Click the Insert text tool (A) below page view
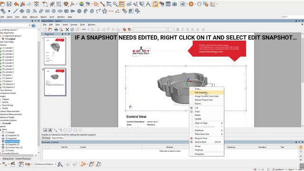This screenshot has height=171, width=304. [50, 130]
